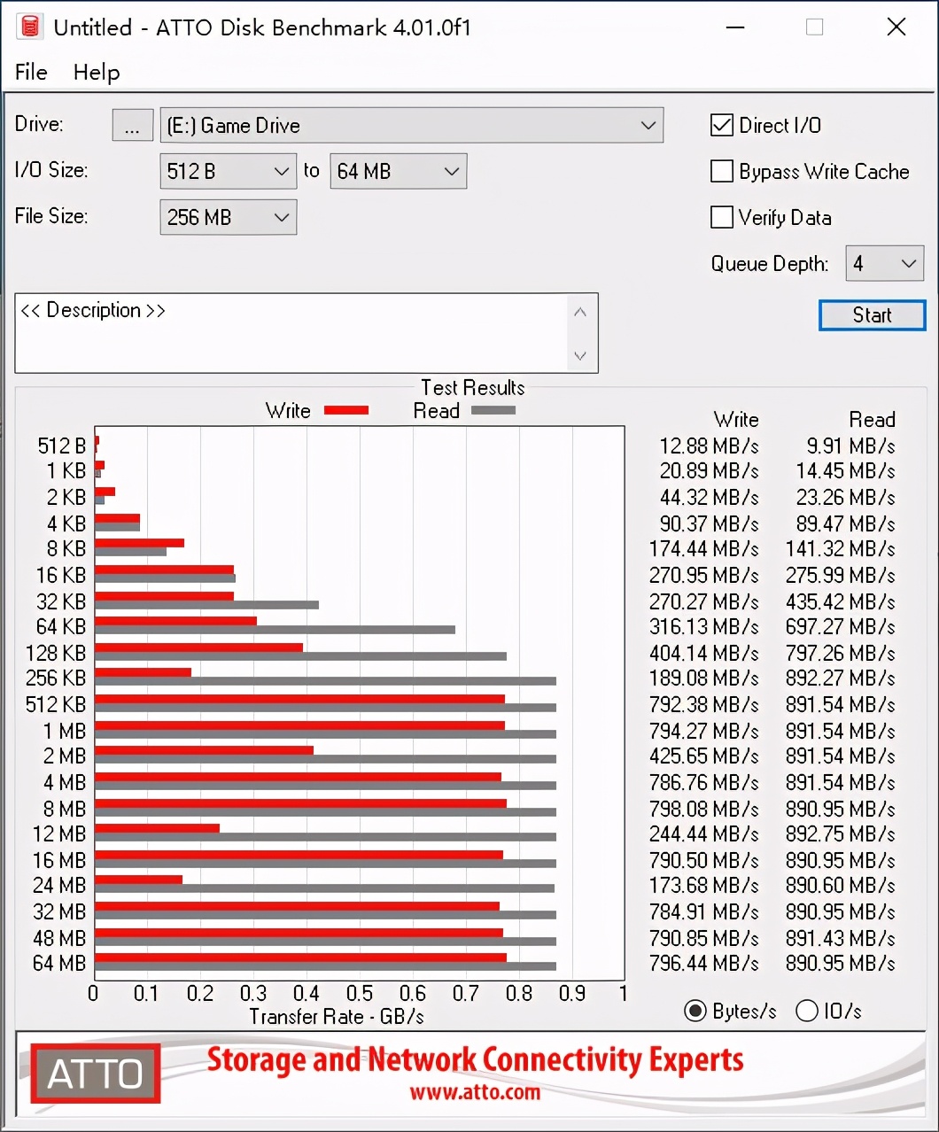The width and height of the screenshot is (939, 1132).
Task: Click the 64 KB read value 697.27 MB/s
Action: click(x=840, y=626)
